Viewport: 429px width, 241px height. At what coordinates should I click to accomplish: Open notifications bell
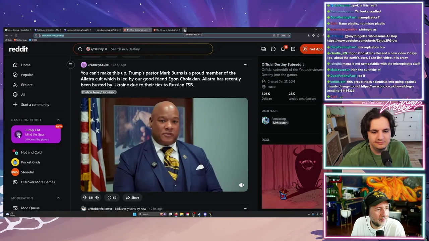coord(283,49)
